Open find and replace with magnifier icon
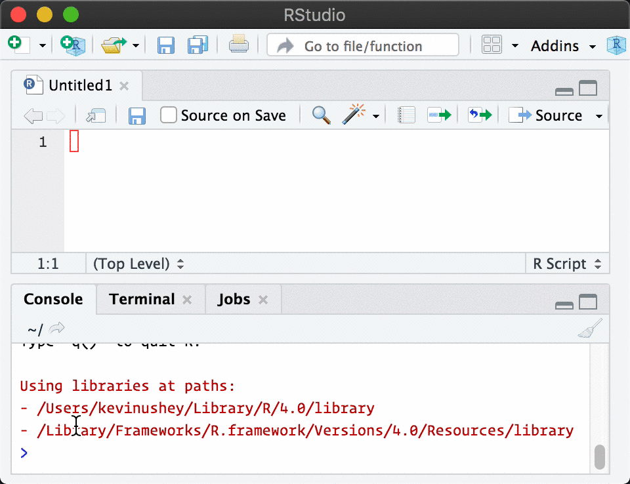The width and height of the screenshot is (630, 484). click(321, 114)
